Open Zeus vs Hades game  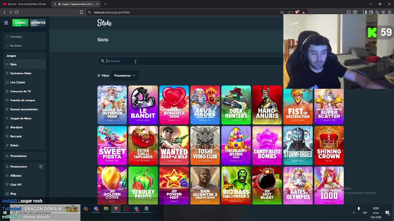205,105
